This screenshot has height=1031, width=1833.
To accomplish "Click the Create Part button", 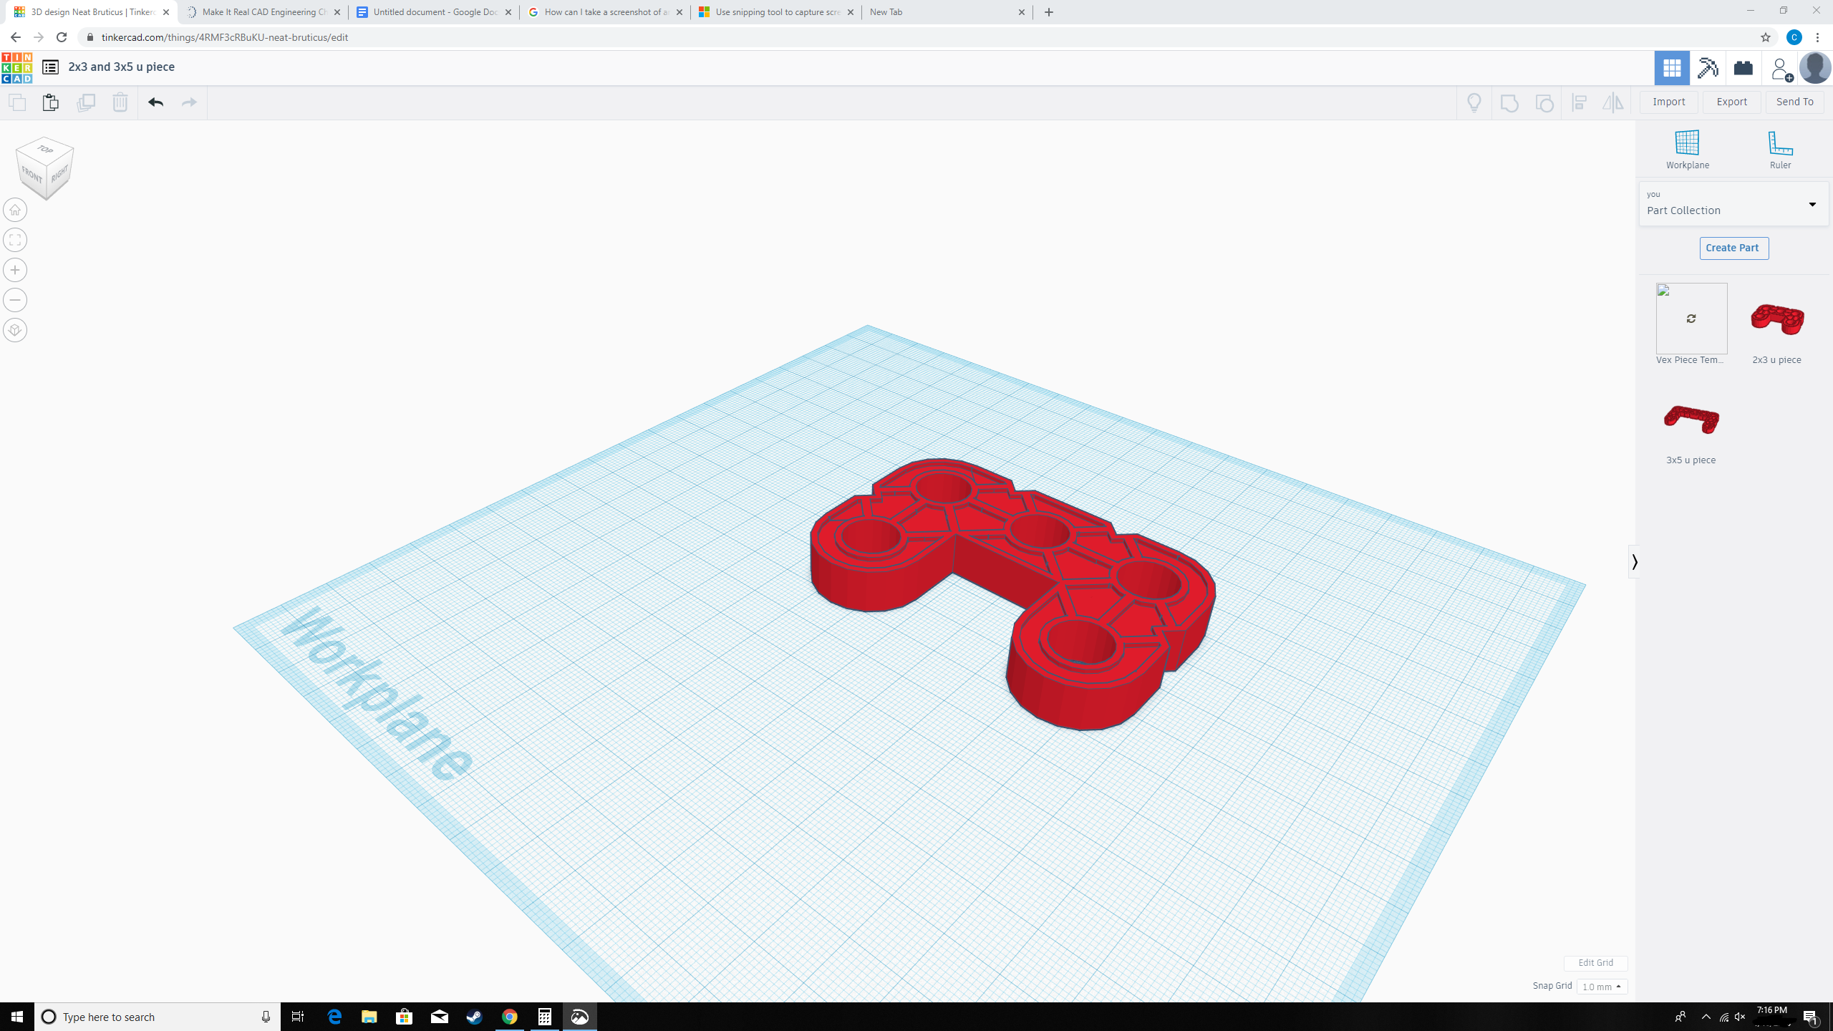I will pos(1733,248).
